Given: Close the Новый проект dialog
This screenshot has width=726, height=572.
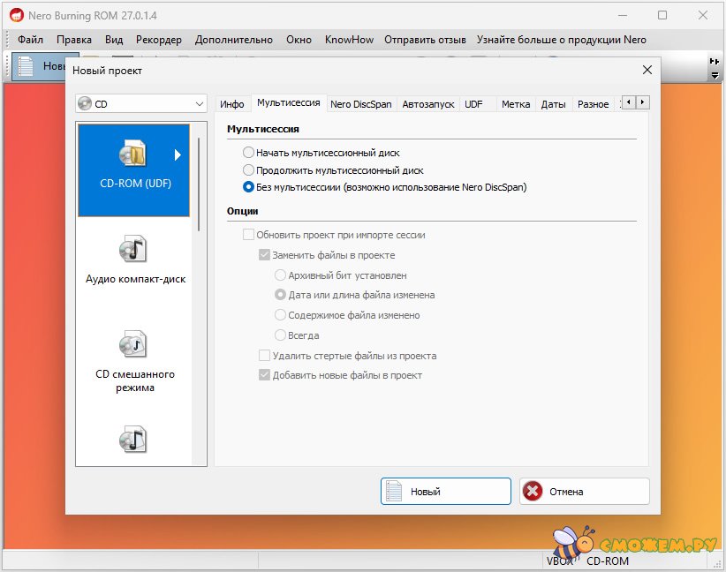Looking at the screenshot, I should (x=647, y=70).
